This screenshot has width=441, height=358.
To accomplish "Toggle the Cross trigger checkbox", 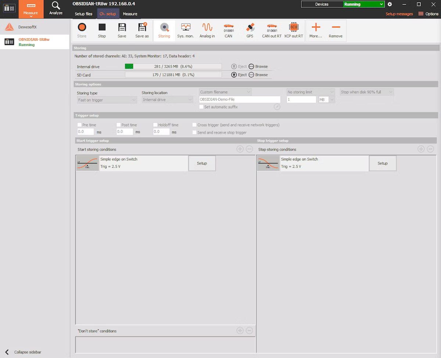I will pyautogui.click(x=194, y=125).
